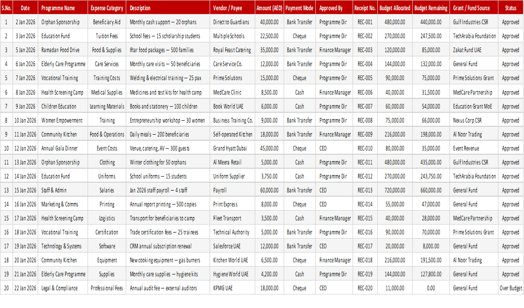
Task: Select the 'Status' column header
Action: coord(510,8)
